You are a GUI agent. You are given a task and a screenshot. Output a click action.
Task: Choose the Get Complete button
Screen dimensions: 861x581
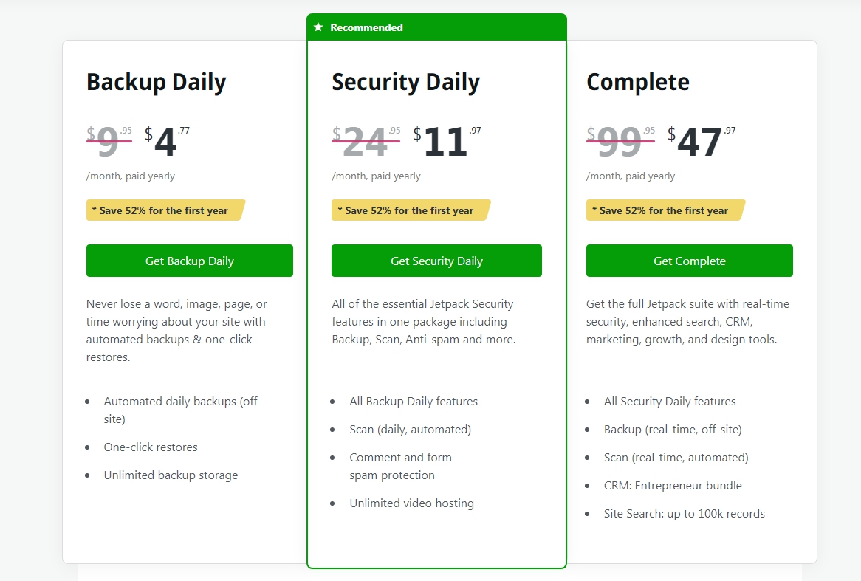(x=689, y=261)
